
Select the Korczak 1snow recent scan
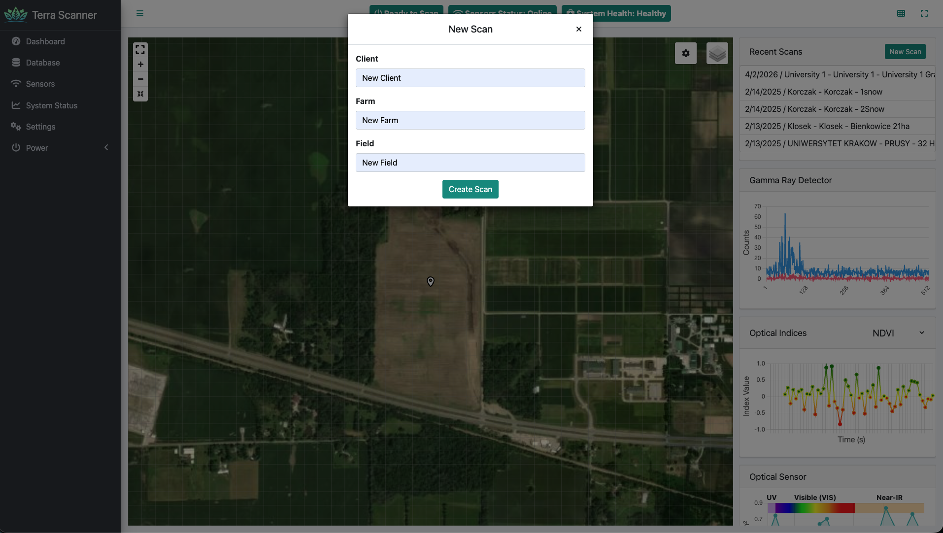(x=814, y=92)
